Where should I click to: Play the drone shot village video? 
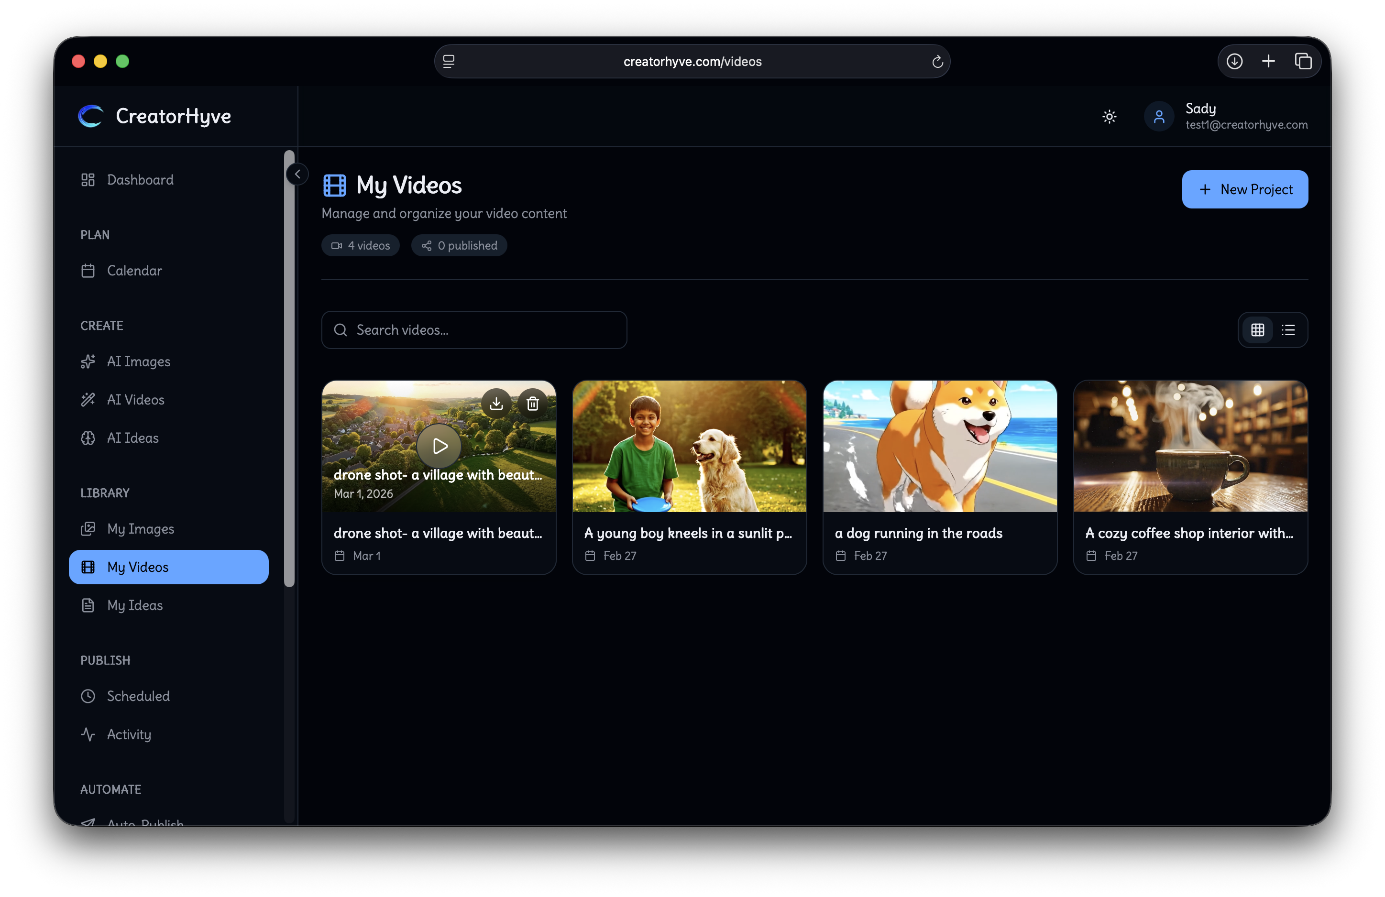[x=439, y=446]
